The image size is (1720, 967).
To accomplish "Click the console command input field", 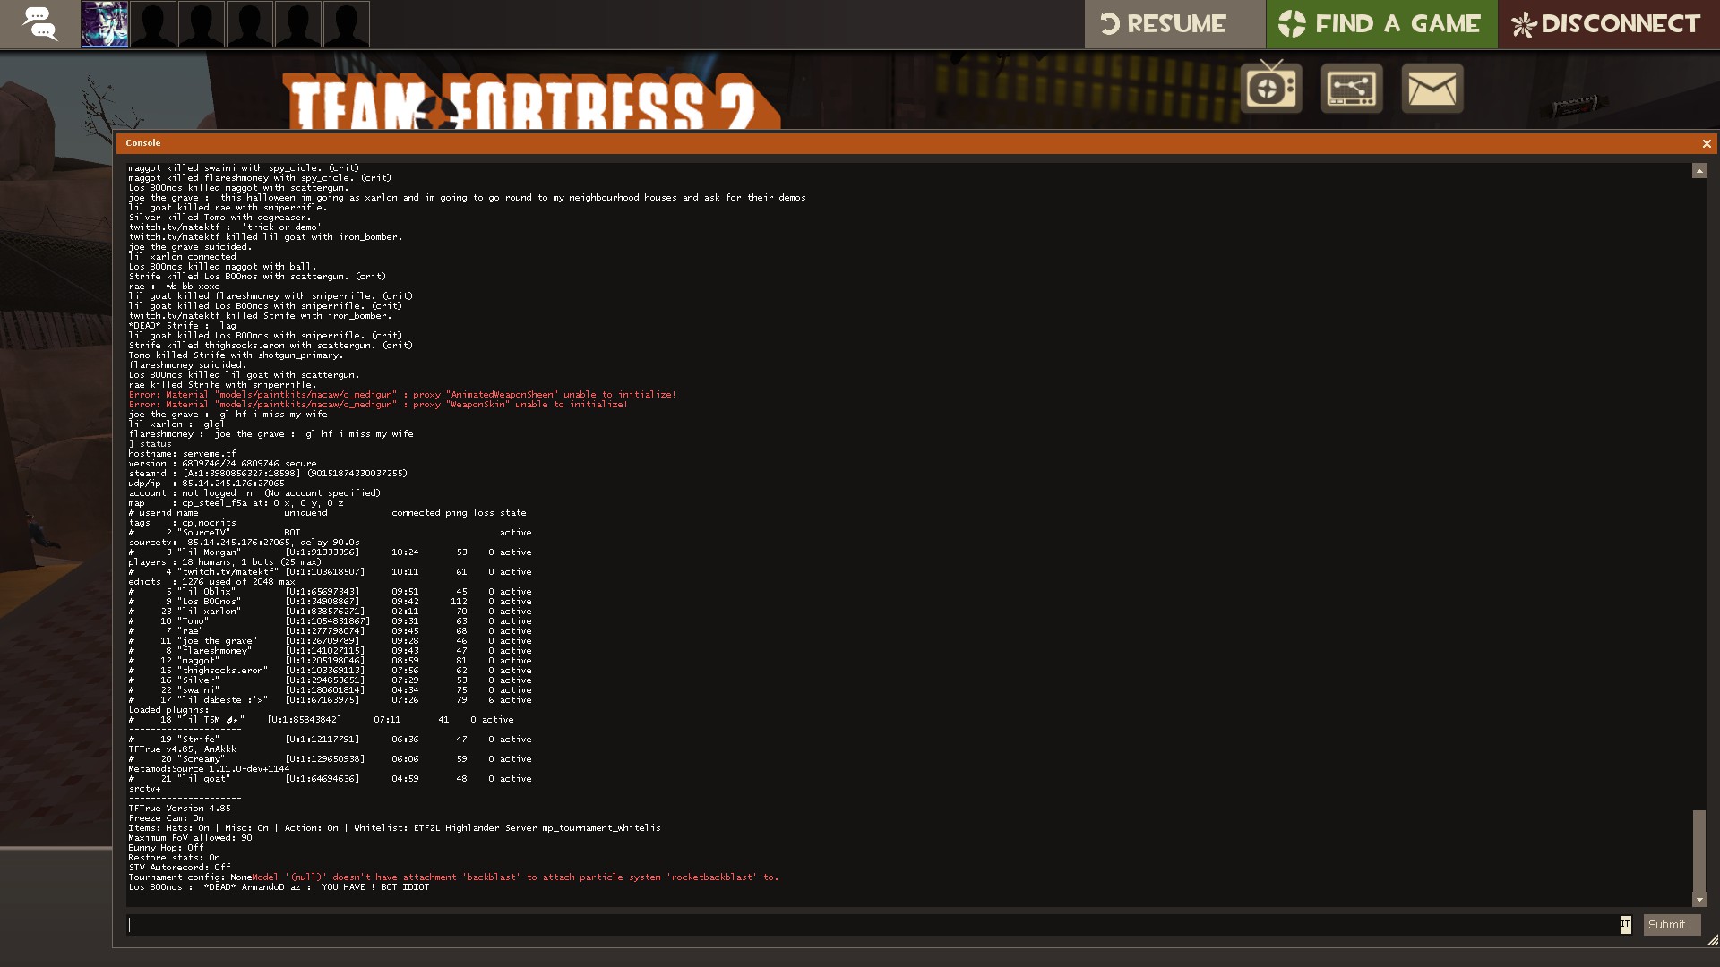I will 869,925.
